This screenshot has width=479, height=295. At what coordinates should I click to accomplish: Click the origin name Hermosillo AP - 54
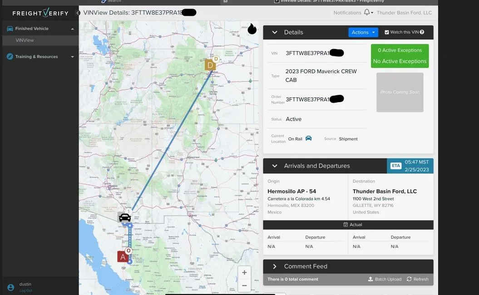(292, 192)
